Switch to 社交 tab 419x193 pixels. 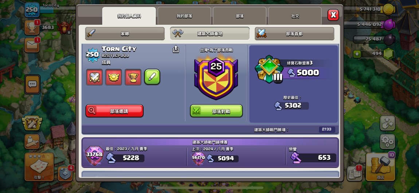(295, 16)
